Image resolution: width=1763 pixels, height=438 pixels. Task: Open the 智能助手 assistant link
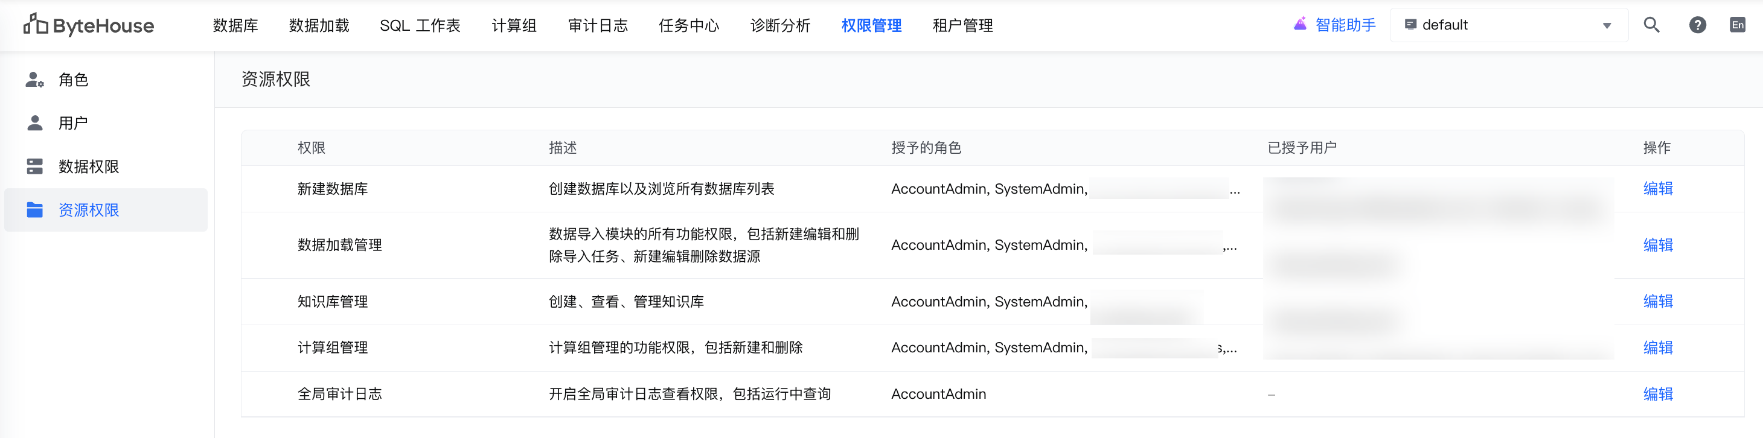click(1345, 25)
